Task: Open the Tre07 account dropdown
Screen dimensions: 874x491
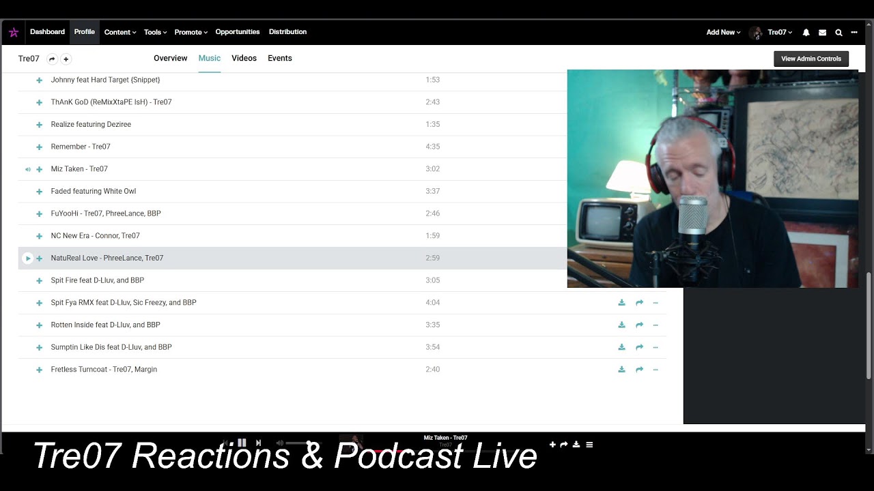Action: pos(780,32)
